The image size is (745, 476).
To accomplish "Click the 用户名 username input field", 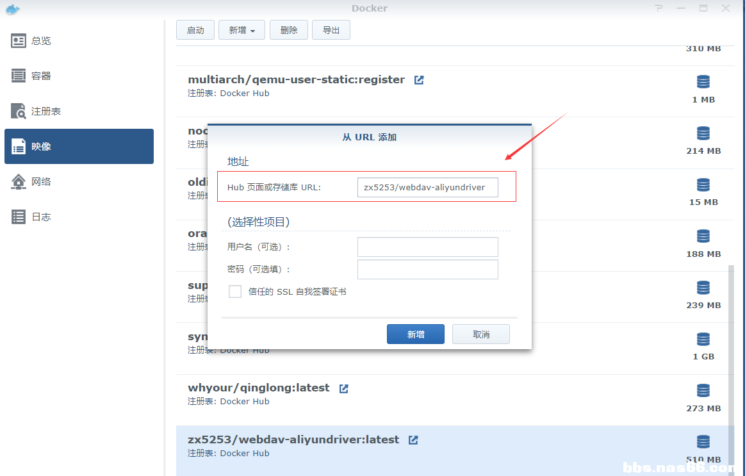I will coord(428,247).
